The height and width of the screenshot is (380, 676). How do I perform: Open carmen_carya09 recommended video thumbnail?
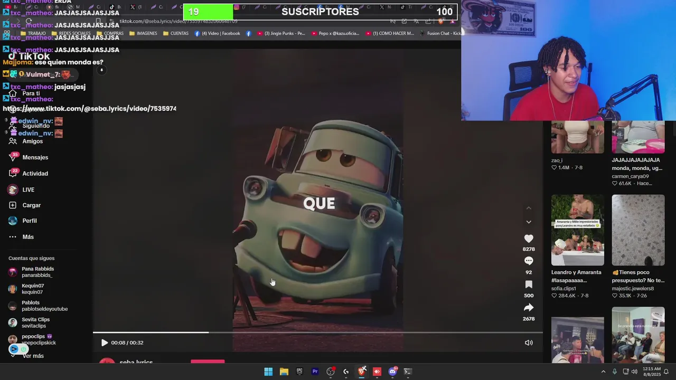click(638, 137)
